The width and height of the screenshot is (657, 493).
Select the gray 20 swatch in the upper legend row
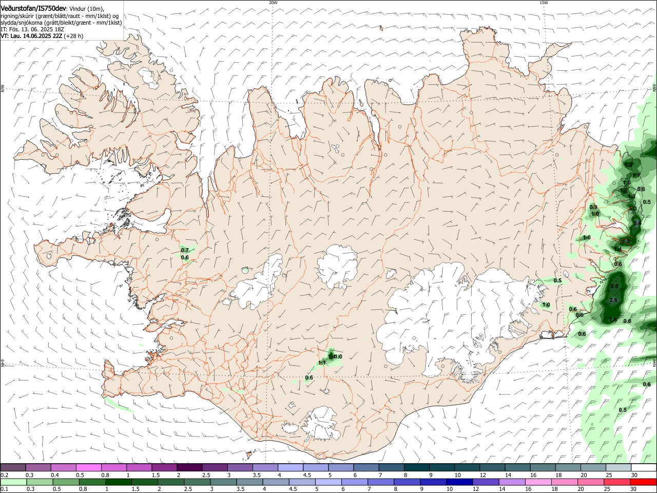tap(593, 468)
